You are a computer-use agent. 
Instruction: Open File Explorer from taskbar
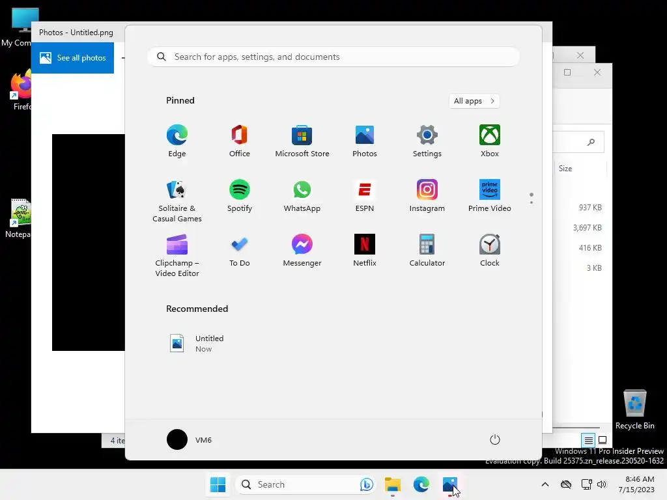click(393, 484)
